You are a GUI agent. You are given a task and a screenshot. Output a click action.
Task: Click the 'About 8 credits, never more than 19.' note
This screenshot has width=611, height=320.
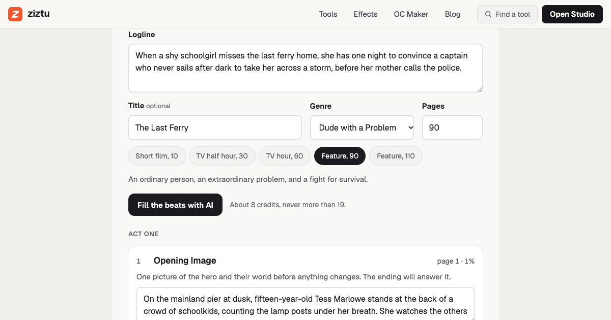(x=288, y=205)
